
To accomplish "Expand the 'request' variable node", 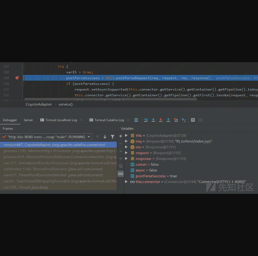I will pyautogui.click(x=126, y=153).
